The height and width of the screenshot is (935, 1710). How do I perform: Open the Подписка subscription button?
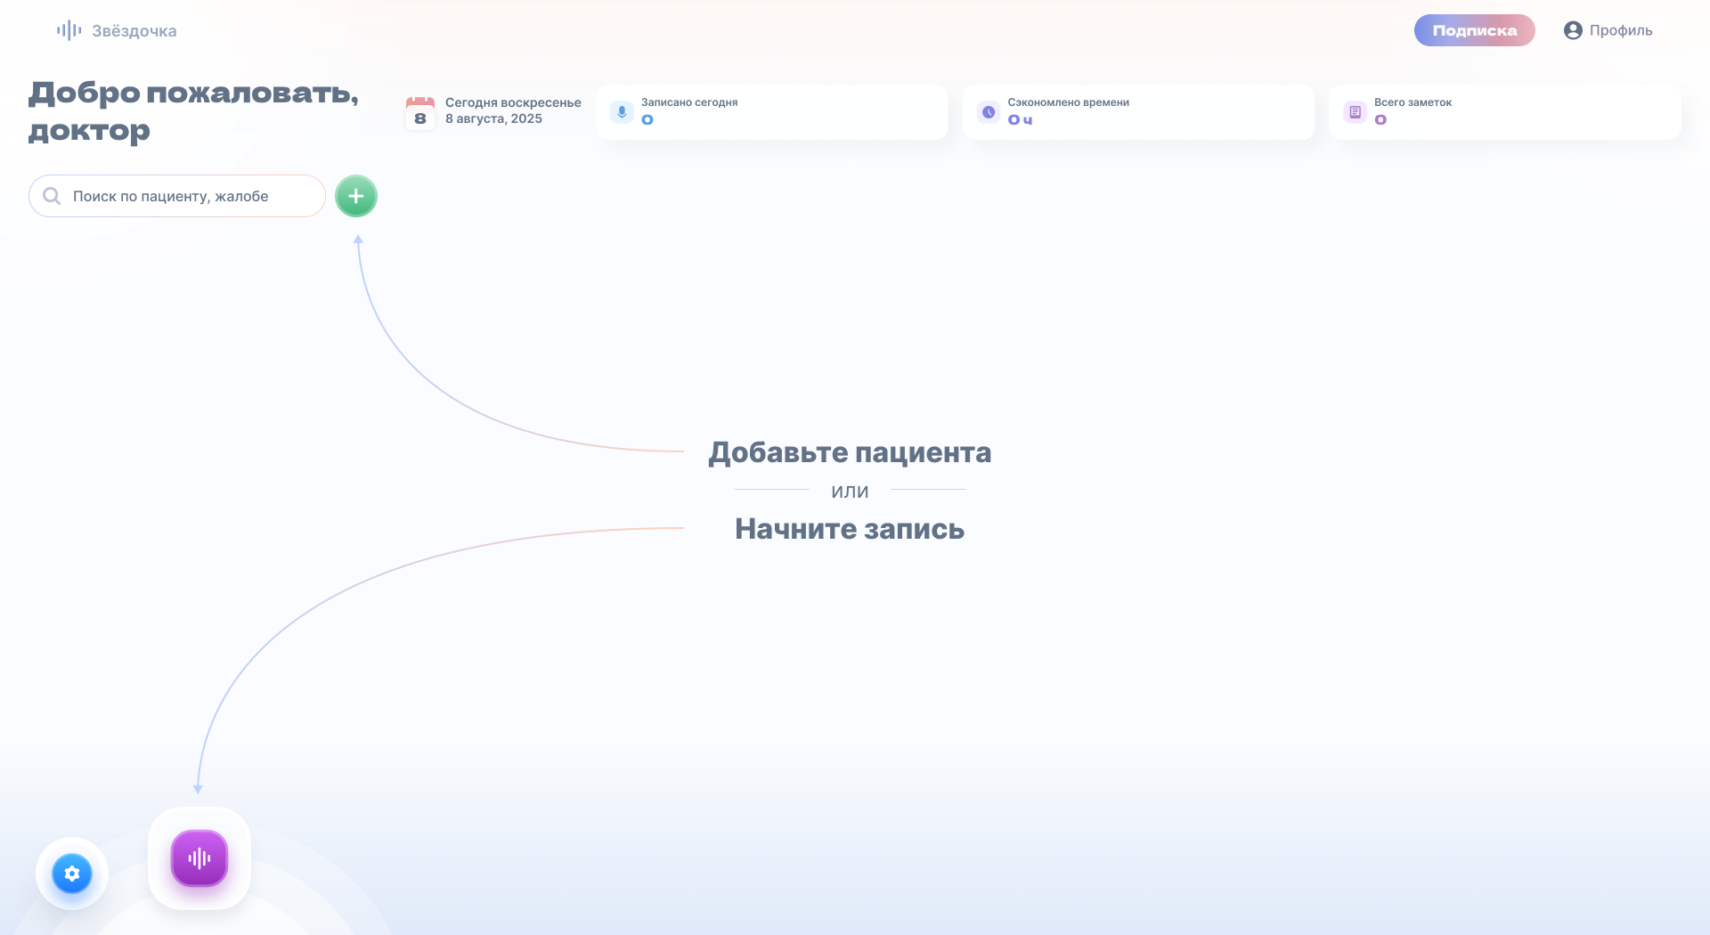(1474, 30)
